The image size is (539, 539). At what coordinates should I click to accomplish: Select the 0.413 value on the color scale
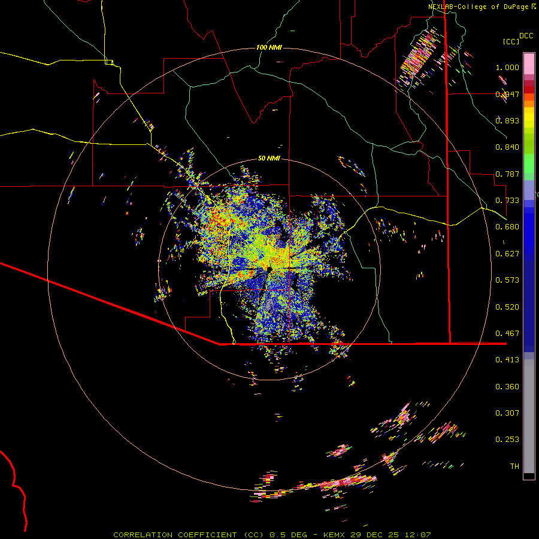[507, 360]
